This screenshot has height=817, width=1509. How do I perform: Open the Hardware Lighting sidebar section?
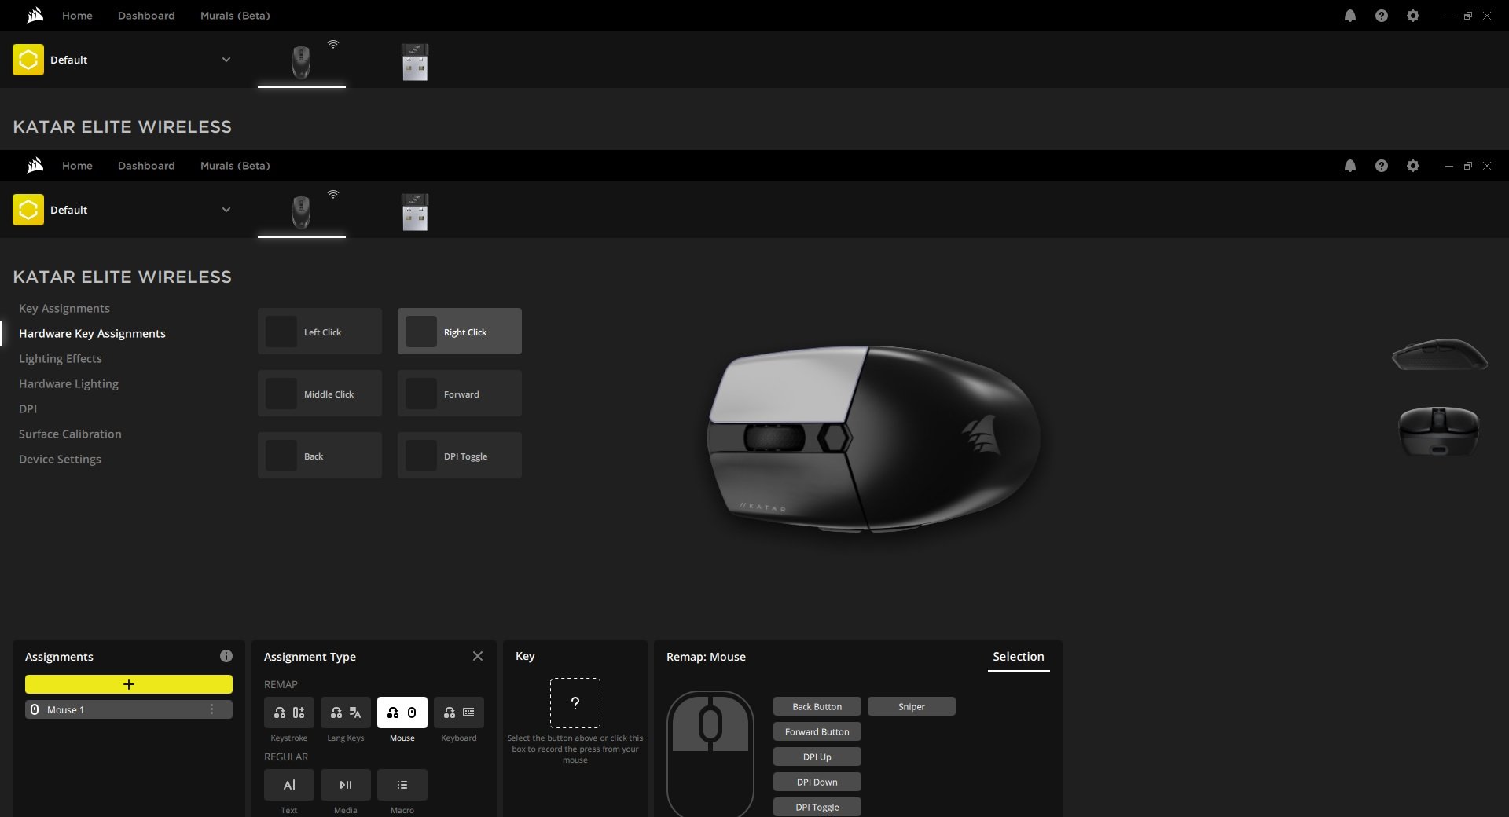pyautogui.click(x=68, y=383)
